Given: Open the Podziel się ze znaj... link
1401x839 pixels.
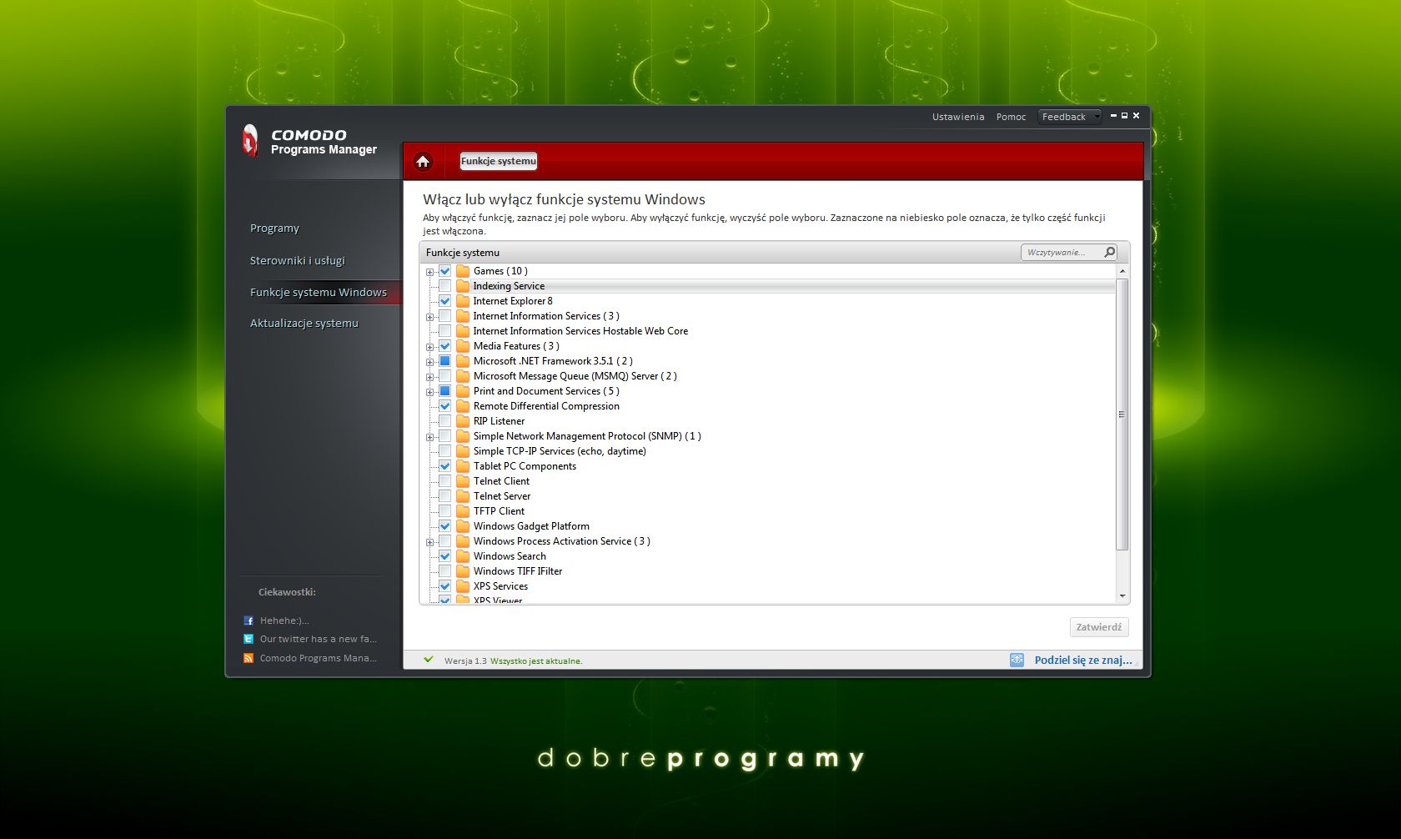Looking at the screenshot, I should click(1083, 660).
